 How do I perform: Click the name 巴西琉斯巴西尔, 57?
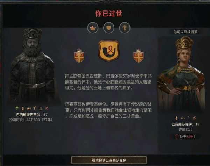pyautogui.click(x=32, y=115)
